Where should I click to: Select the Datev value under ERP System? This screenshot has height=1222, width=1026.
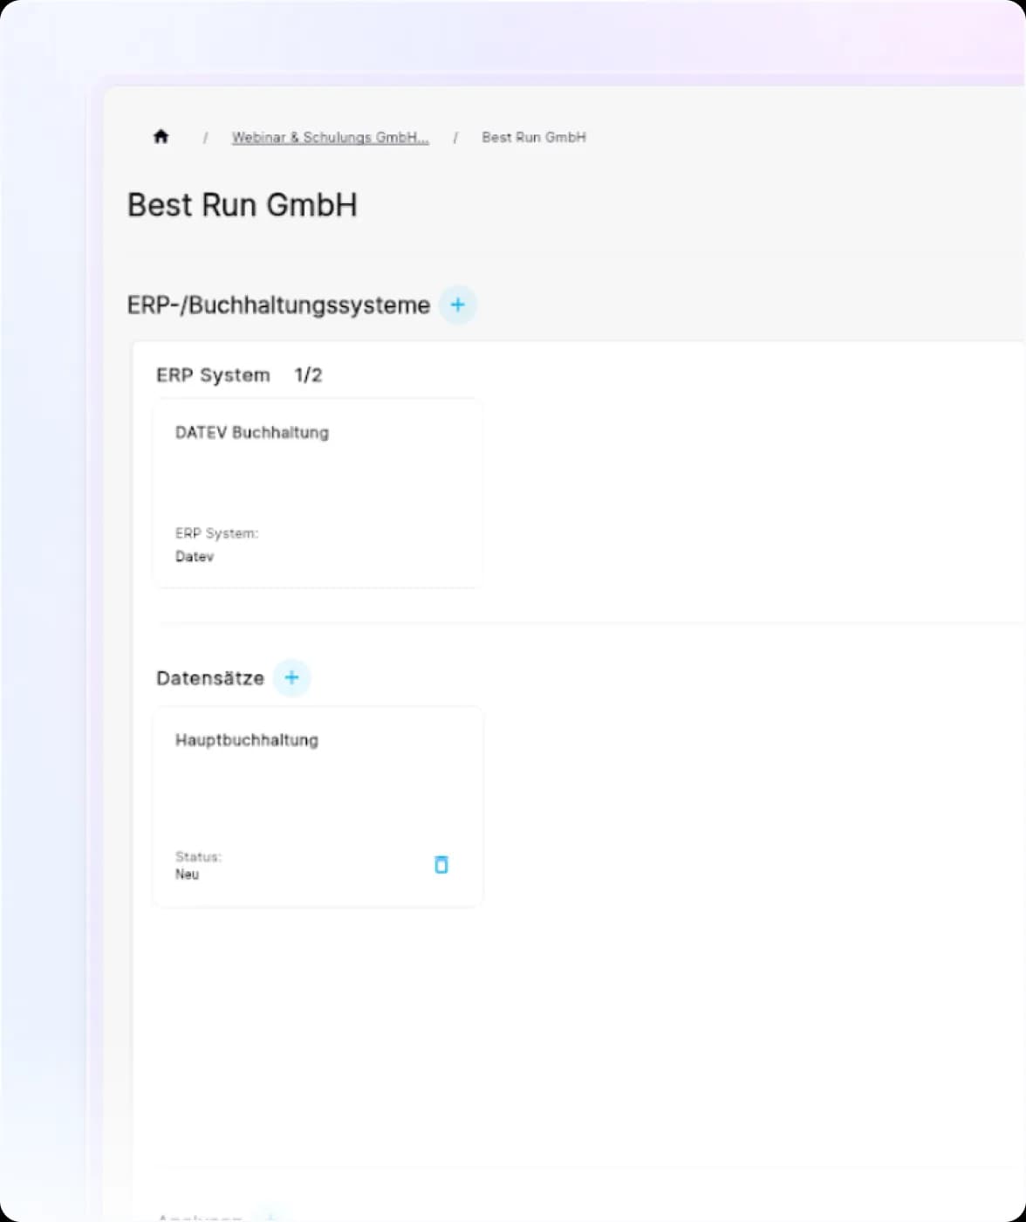194,556
